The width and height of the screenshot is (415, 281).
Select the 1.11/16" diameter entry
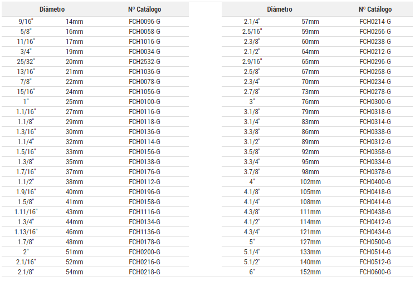(x=26, y=212)
